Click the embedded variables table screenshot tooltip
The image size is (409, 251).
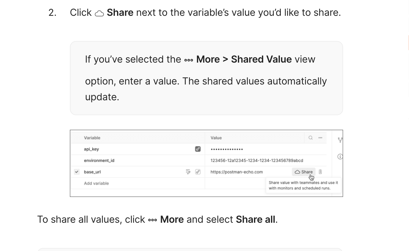(x=303, y=185)
